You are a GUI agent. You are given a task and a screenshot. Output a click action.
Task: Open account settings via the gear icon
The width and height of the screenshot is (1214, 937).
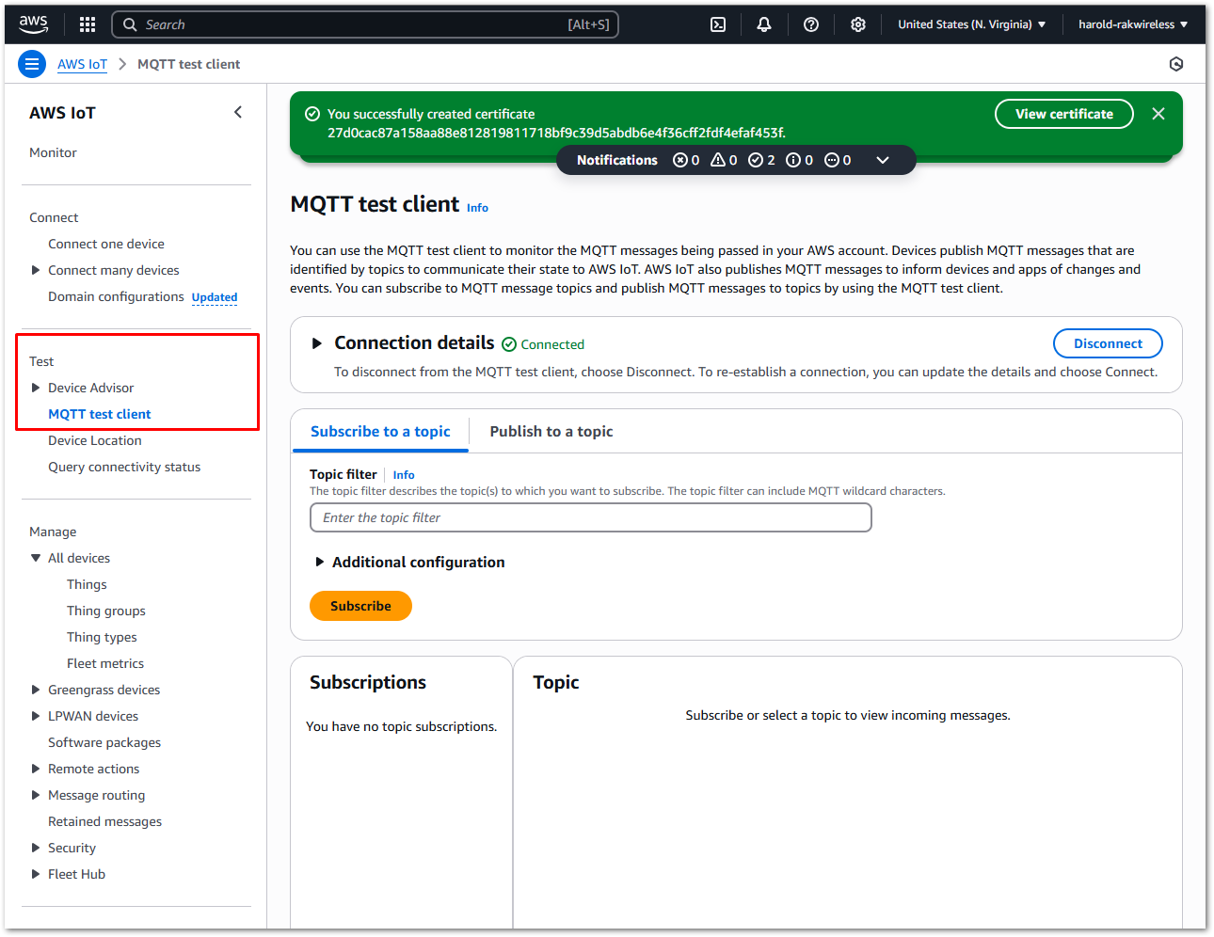click(857, 24)
